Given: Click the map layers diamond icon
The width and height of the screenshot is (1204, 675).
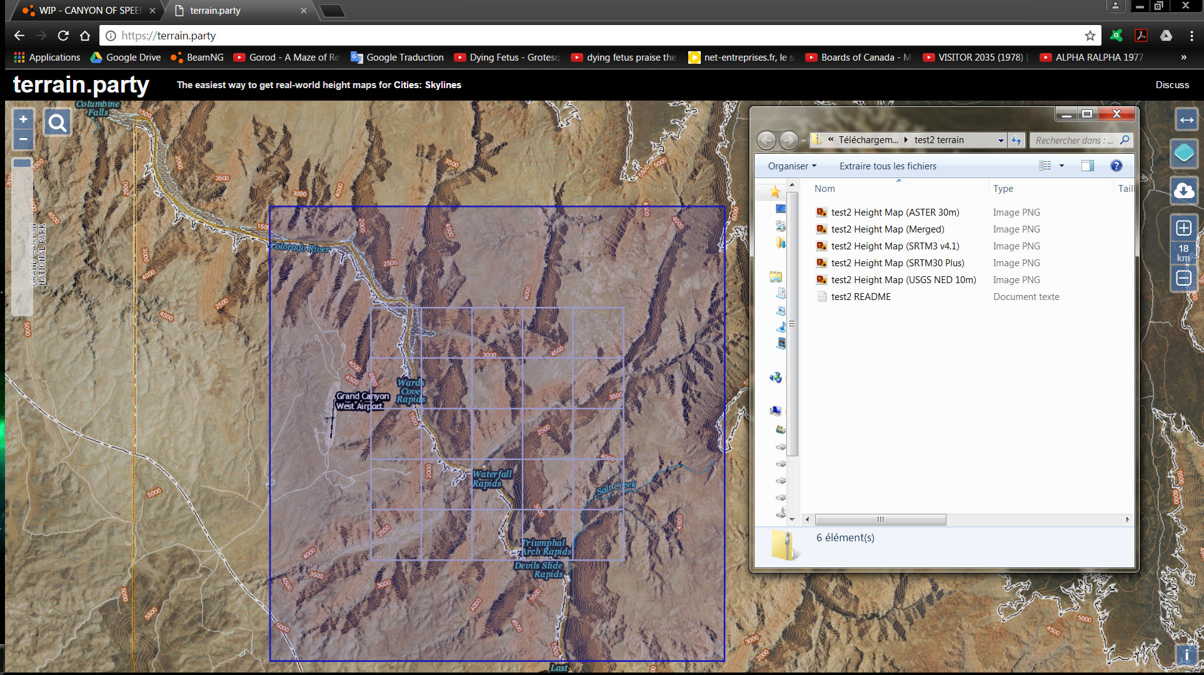Looking at the screenshot, I should coord(1184,153).
